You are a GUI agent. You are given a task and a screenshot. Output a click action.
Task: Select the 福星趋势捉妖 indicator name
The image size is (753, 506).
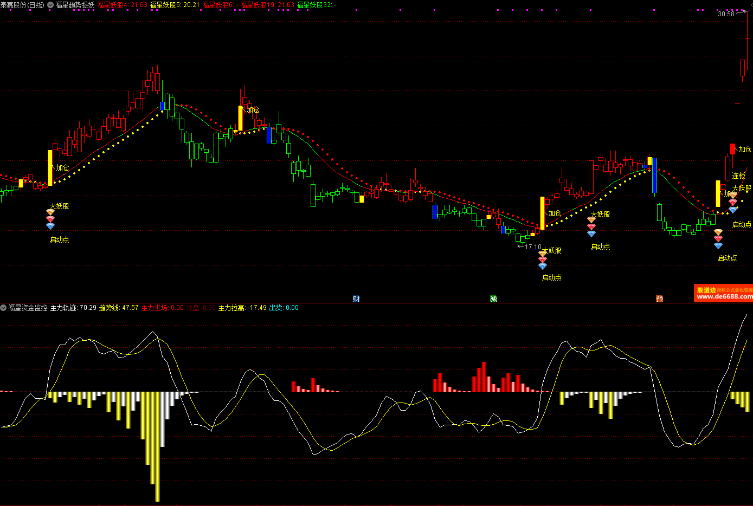point(75,5)
